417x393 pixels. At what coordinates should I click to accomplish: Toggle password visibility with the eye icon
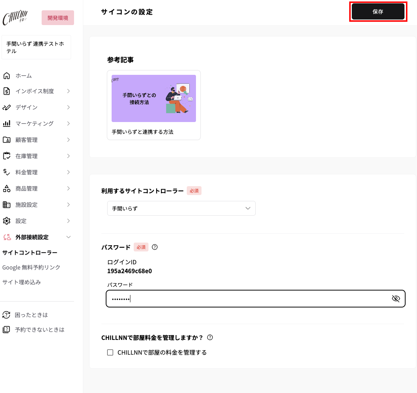click(x=396, y=299)
